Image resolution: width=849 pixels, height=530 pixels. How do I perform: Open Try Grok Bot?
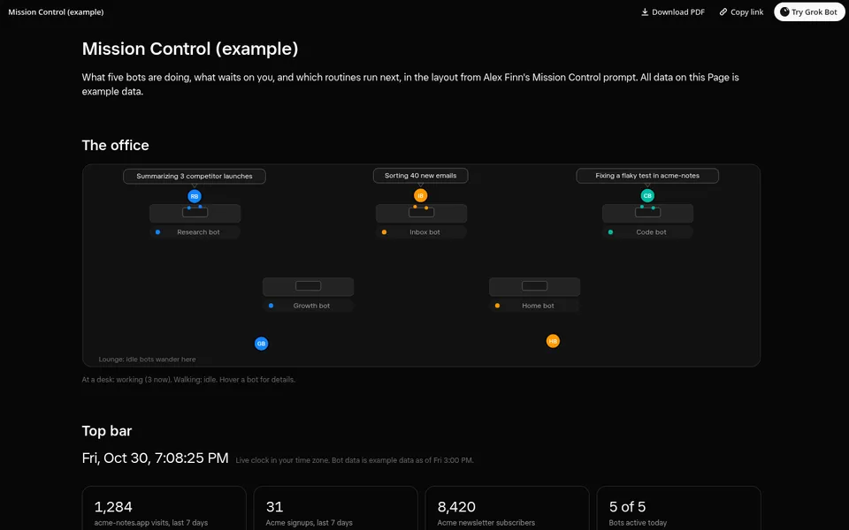(809, 11)
